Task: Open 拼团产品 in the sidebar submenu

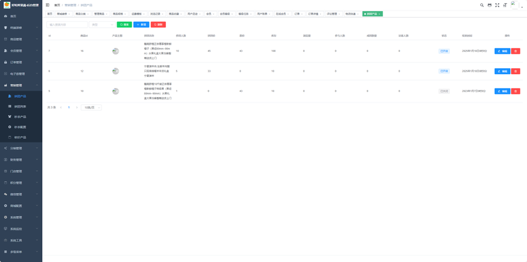Action: click(21, 96)
